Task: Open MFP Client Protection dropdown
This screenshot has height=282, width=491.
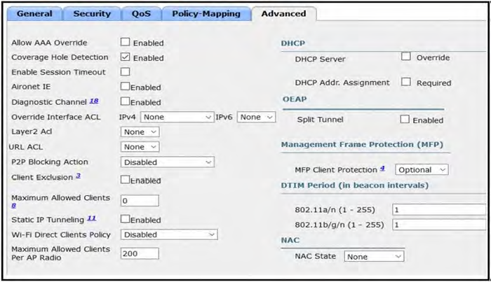Action: 422,169
